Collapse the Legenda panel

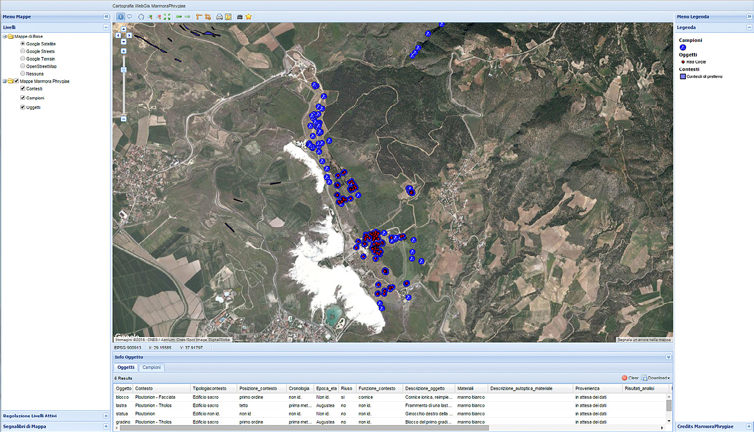749,27
